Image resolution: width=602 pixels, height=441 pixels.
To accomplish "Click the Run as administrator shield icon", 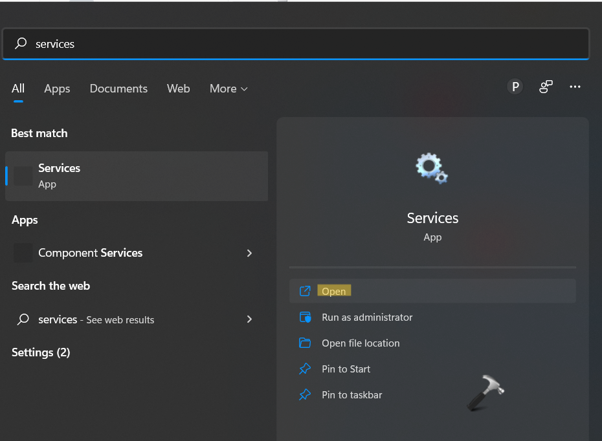I will click(x=305, y=317).
